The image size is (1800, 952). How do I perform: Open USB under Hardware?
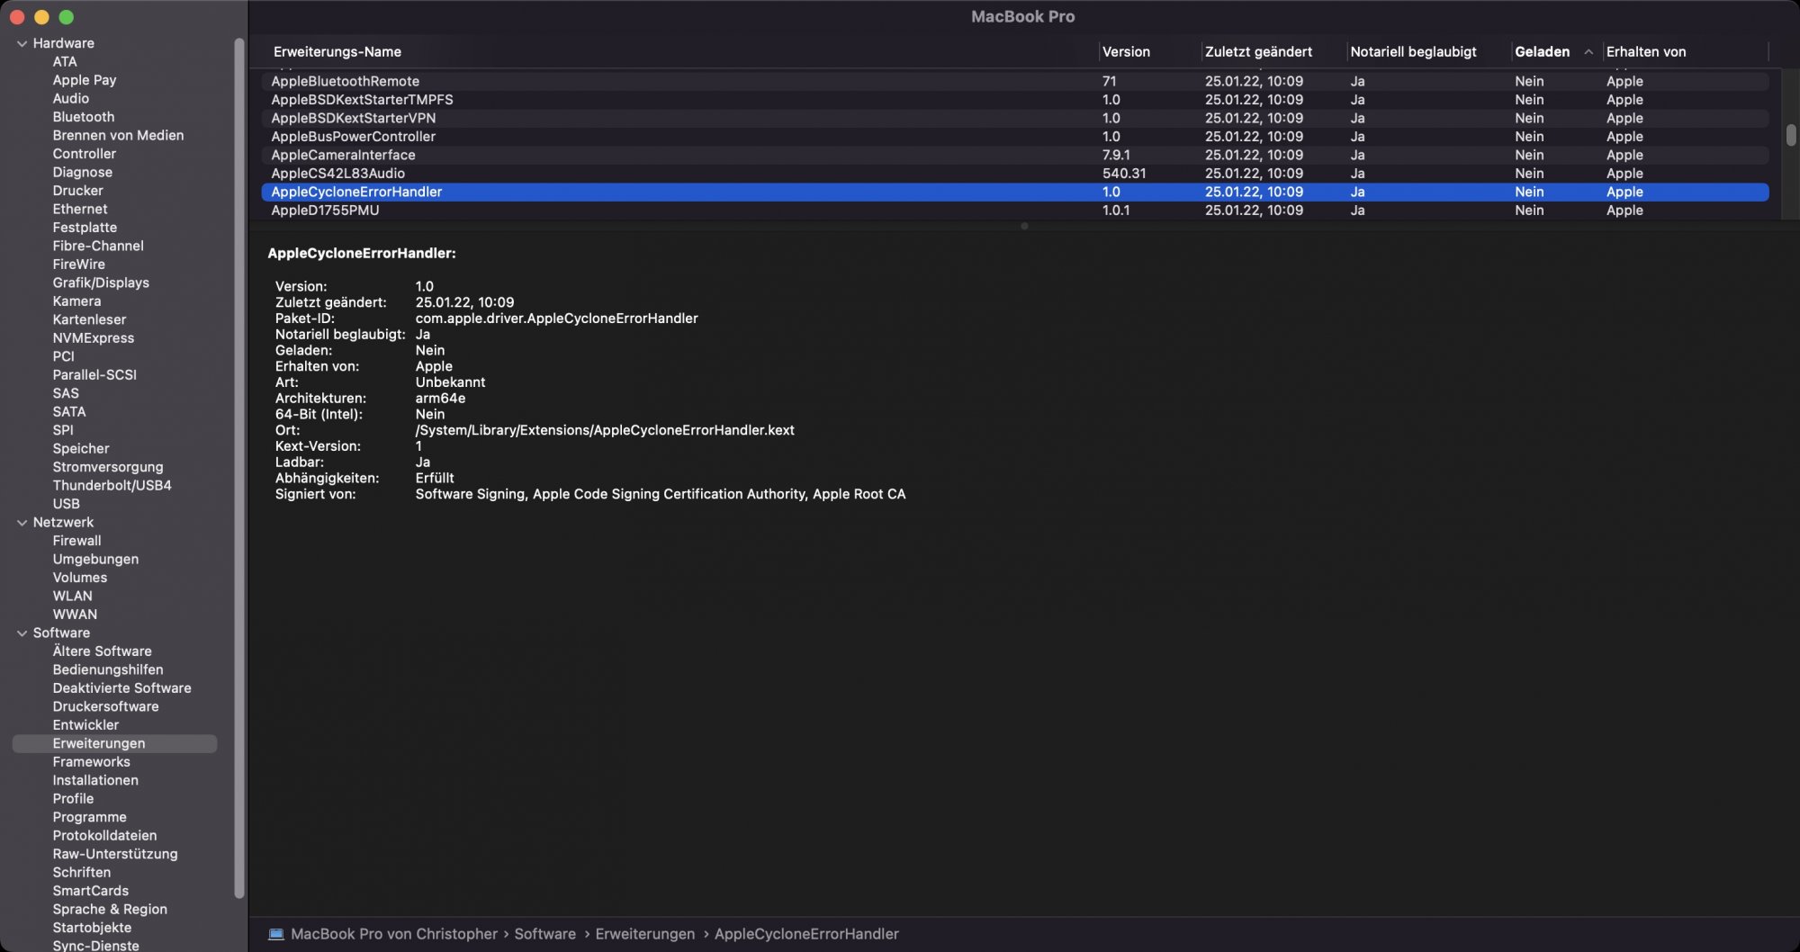point(66,504)
